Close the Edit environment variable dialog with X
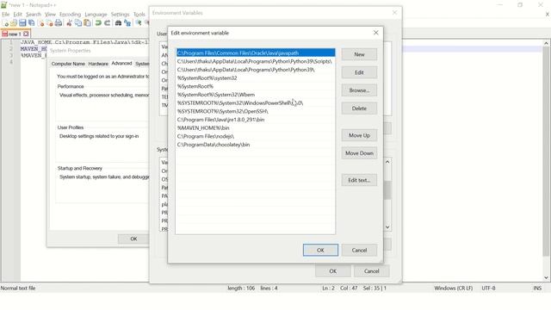 click(x=375, y=33)
